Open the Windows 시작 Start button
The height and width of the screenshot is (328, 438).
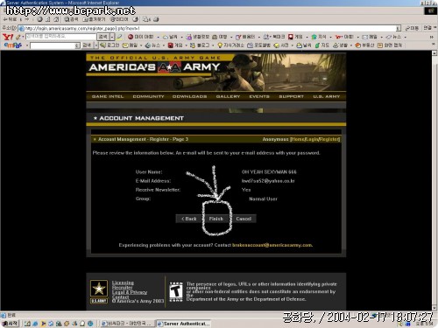click(x=11, y=324)
